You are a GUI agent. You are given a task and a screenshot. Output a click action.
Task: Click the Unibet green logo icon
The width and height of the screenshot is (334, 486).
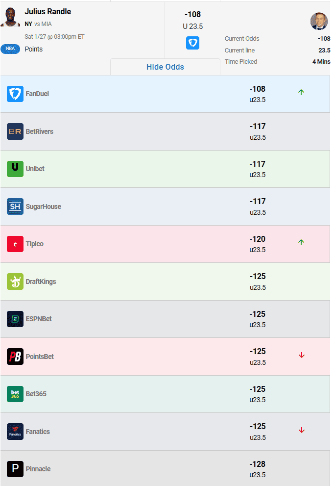15,169
